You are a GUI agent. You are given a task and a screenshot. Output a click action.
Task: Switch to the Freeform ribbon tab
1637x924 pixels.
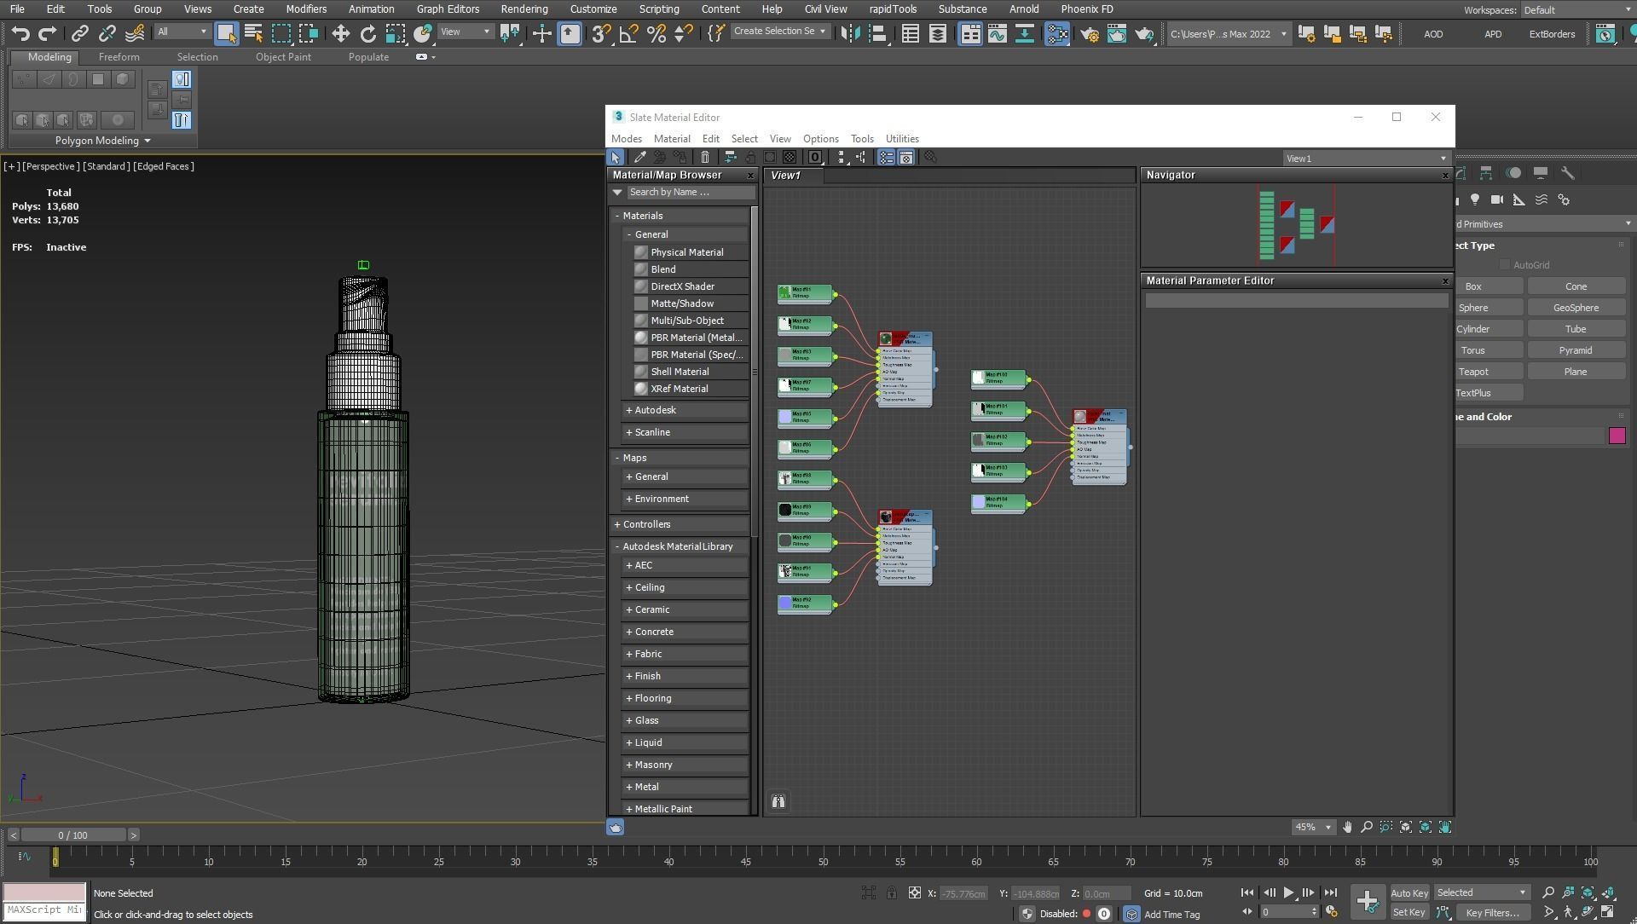click(x=119, y=57)
